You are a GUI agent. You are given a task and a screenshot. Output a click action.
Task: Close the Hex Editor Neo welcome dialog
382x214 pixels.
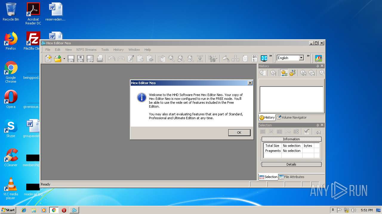tap(250, 83)
